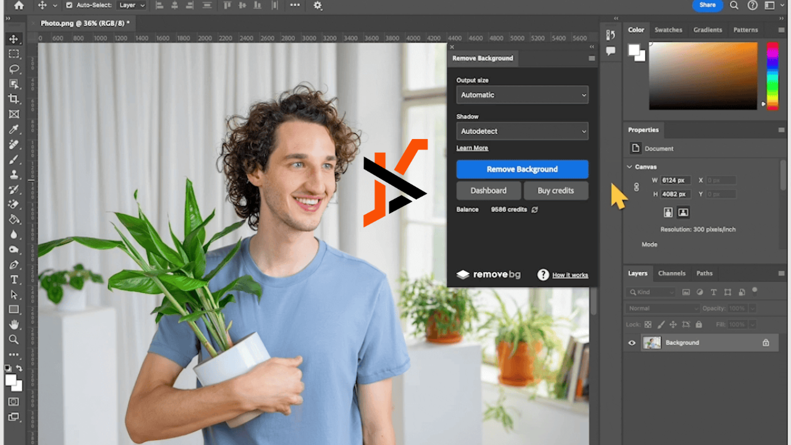Viewport: 791px width, 445px height.
Task: Collapse the Canvas section
Action: [x=630, y=167]
